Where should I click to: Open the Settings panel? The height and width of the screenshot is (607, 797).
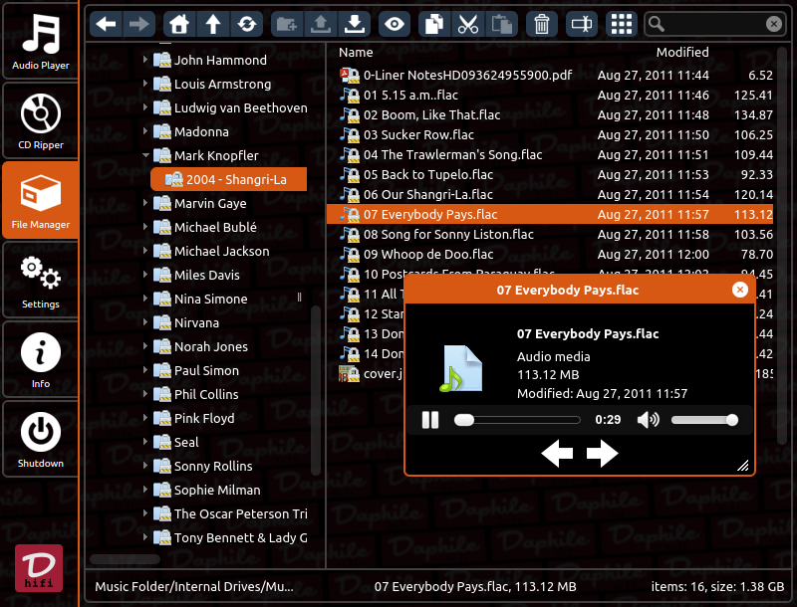[40, 281]
